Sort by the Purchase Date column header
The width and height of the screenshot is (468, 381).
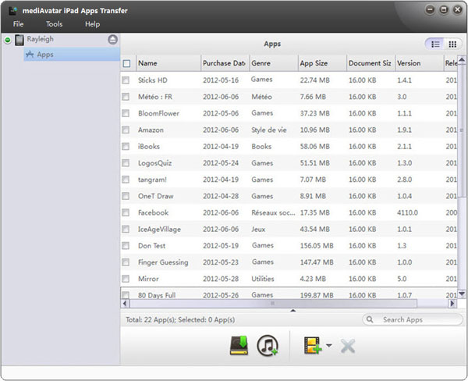225,63
